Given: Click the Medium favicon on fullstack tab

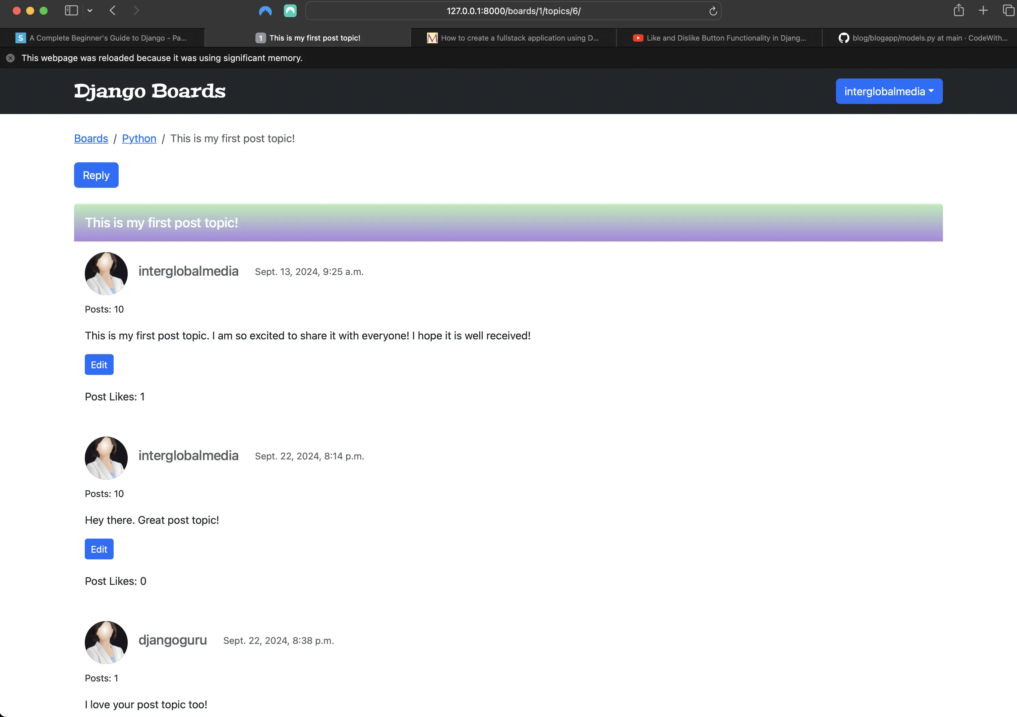Looking at the screenshot, I should tap(432, 38).
